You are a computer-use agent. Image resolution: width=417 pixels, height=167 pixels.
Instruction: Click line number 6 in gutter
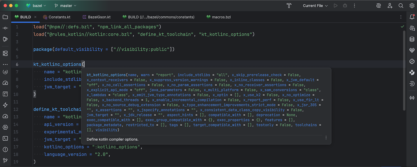tap(17, 64)
